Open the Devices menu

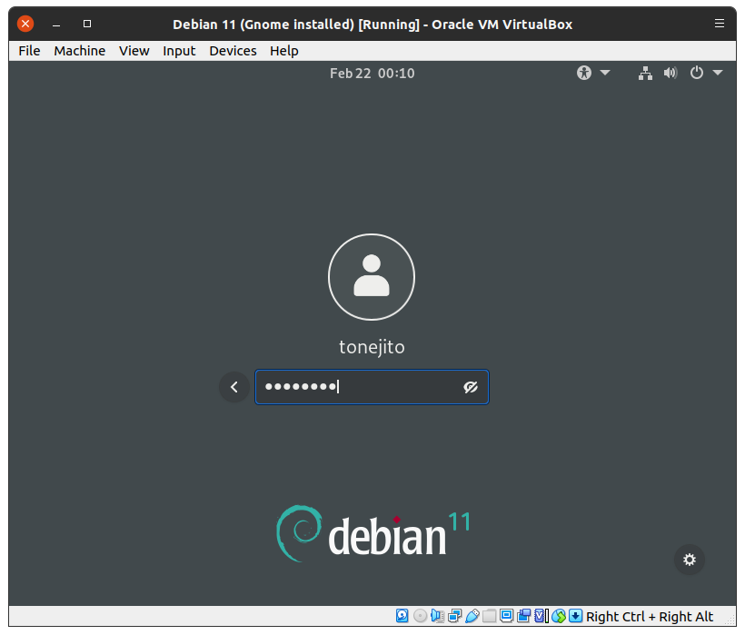point(233,51)
